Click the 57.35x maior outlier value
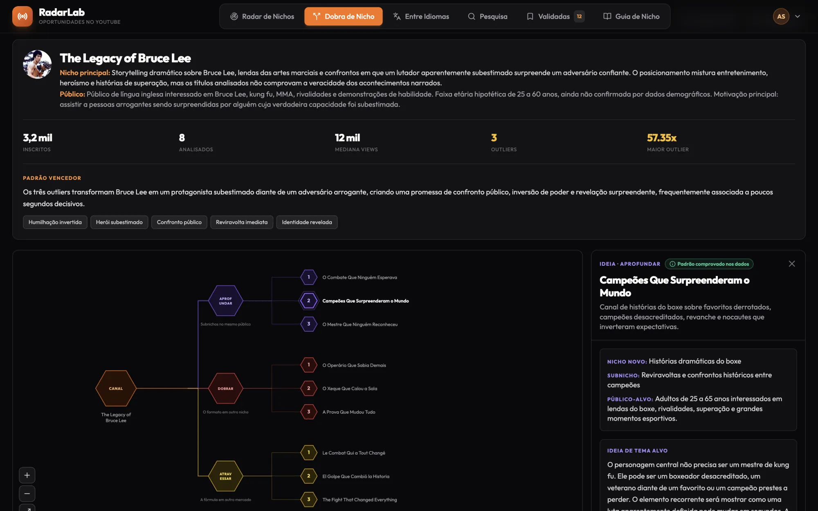818x511 pixels. (662, 138)
